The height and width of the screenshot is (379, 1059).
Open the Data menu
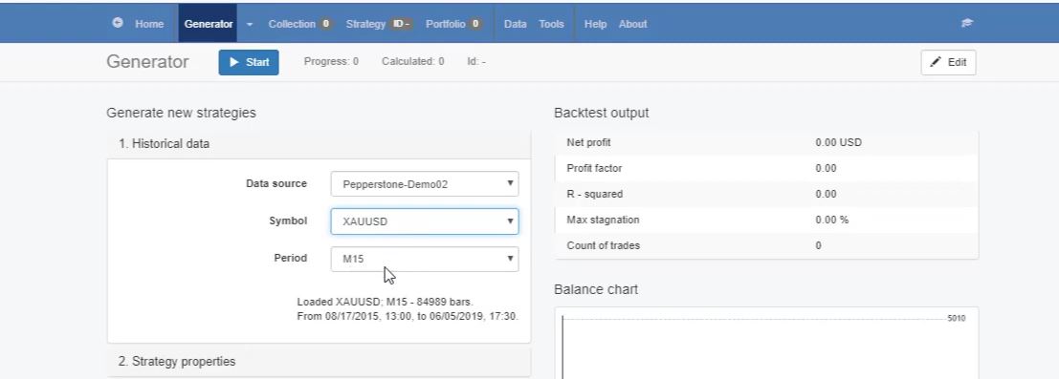coord(516,24)
